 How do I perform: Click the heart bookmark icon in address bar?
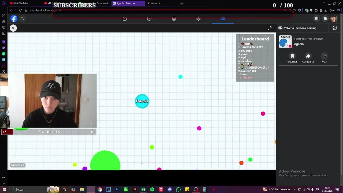click(299, 10)
